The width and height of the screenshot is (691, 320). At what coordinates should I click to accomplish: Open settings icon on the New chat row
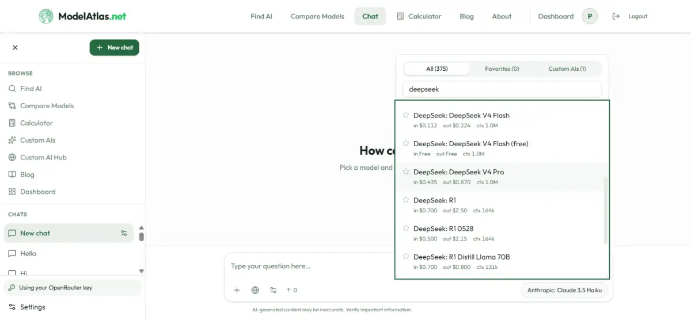pyautogui.click(x=124, y=233)
